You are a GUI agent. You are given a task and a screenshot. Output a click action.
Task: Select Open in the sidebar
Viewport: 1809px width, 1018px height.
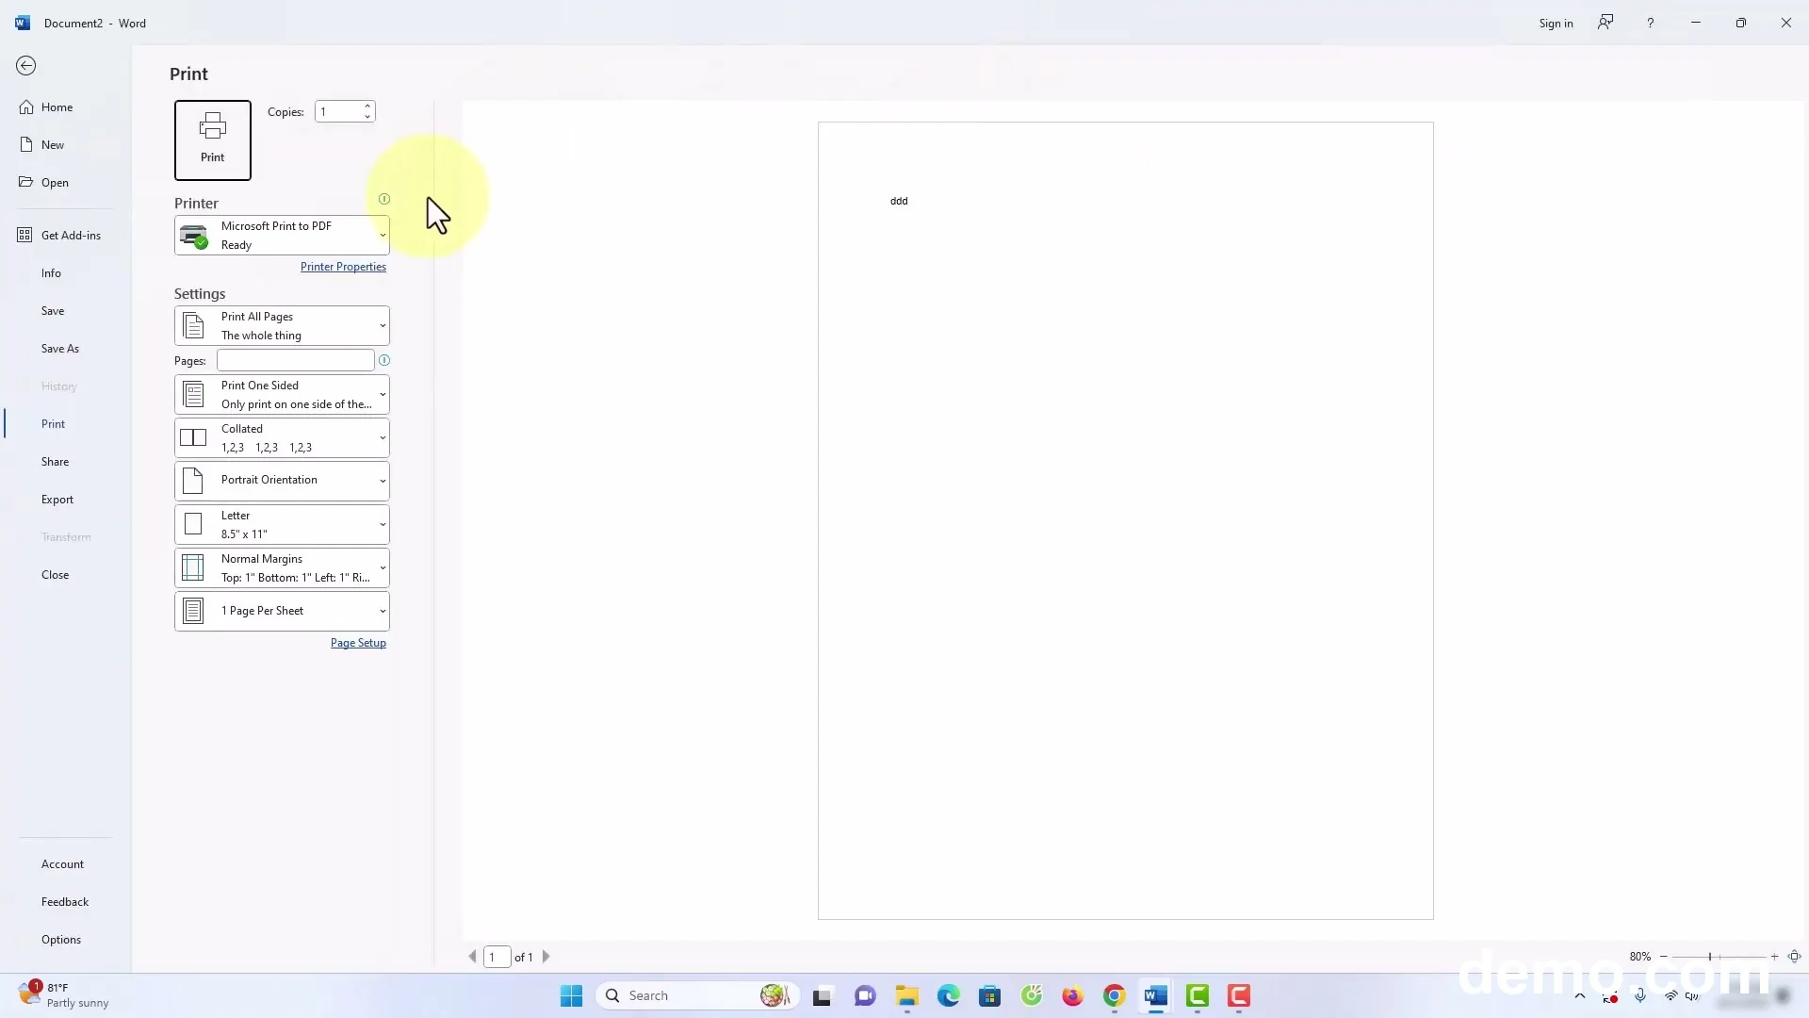[55, 183]
